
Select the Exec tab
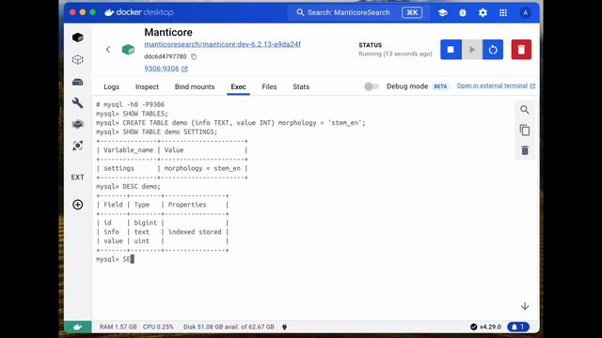coord(238,87)
